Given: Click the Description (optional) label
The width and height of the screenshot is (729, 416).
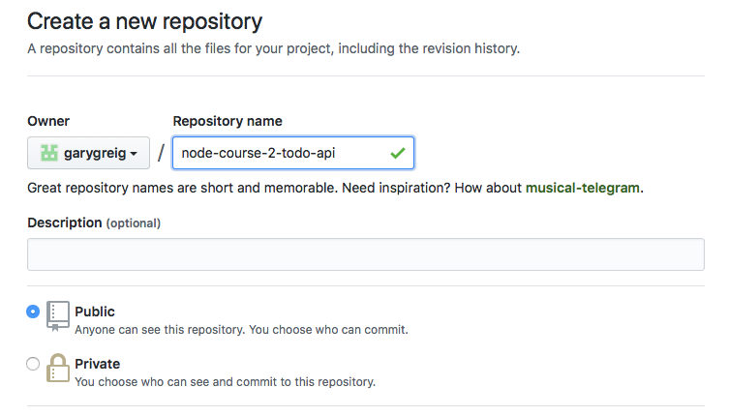Looking at the screenshot, I should tap(94, 223).
